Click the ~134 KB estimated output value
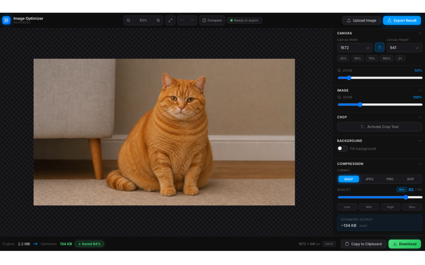 (349, 226)
